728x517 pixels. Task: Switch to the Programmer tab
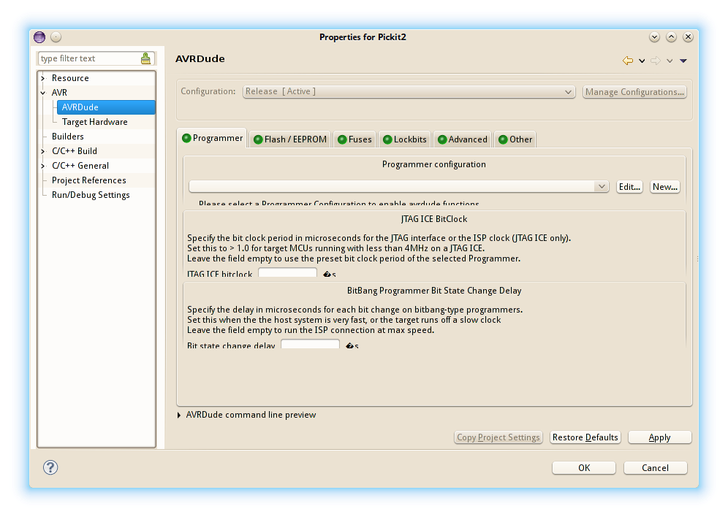click(212, 138)
